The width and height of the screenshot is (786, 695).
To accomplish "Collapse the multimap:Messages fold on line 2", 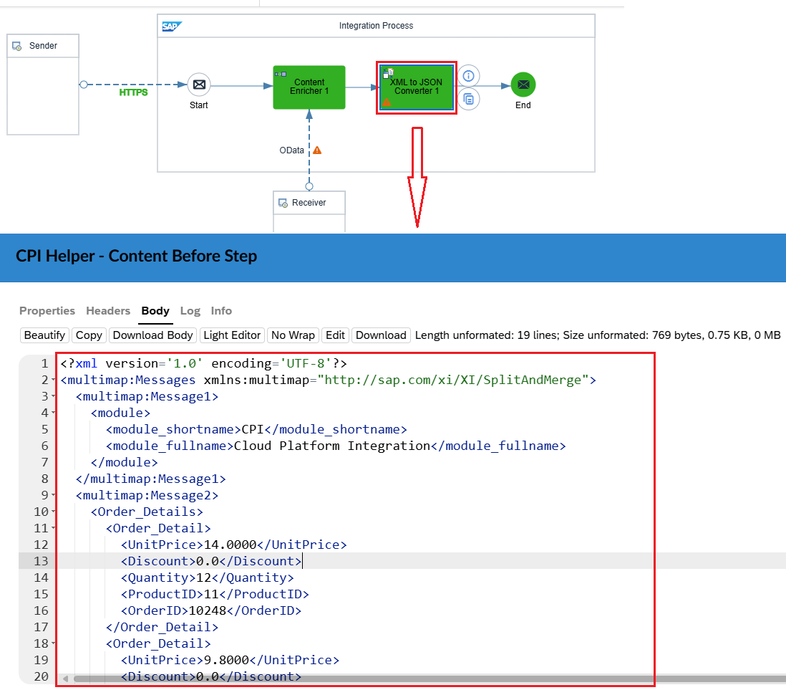I will coord(53,380).
